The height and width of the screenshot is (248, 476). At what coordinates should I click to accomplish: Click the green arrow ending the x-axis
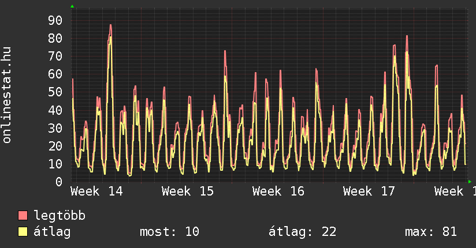tap(470, 182)
